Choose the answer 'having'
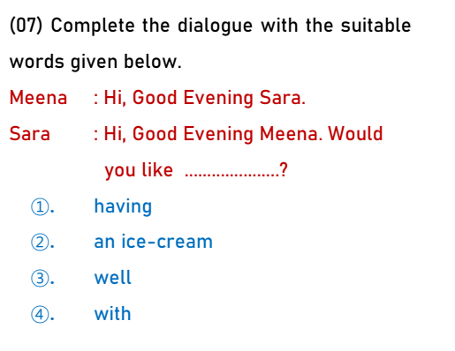The image size is (455, 351). coord(123,207)
